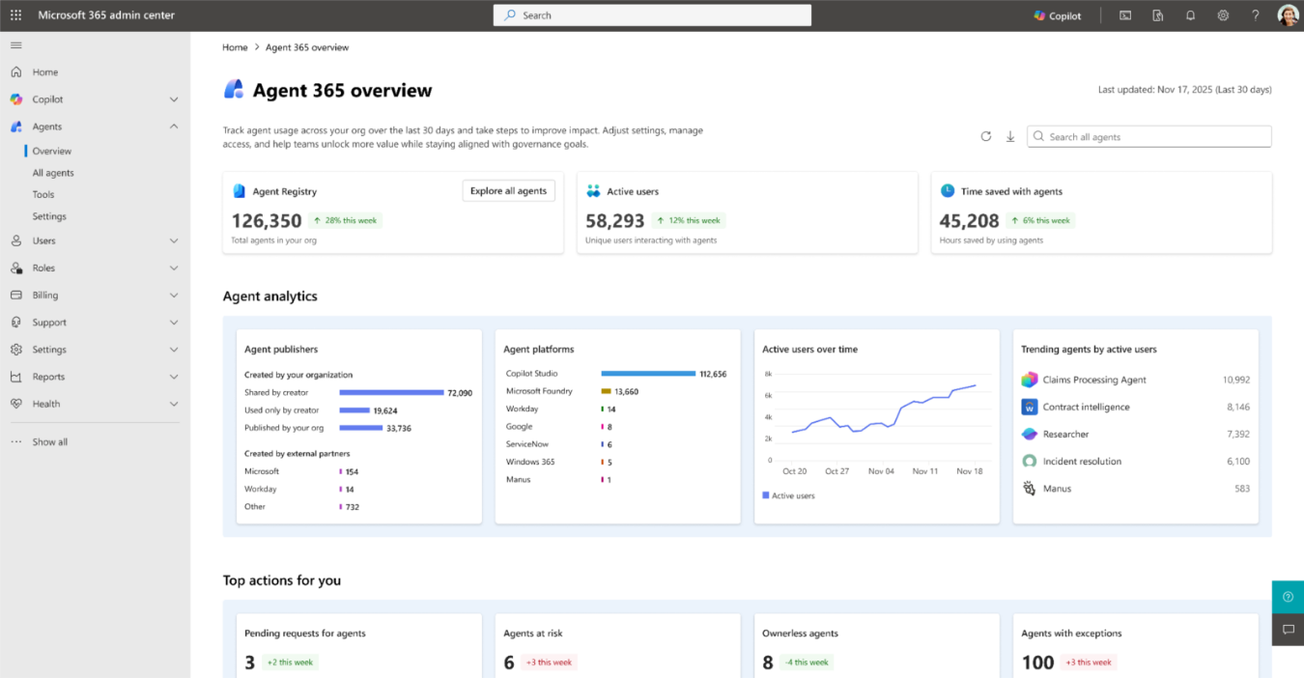Open Tools under Agents menu
1304x678 pixels.
point(43,194)
